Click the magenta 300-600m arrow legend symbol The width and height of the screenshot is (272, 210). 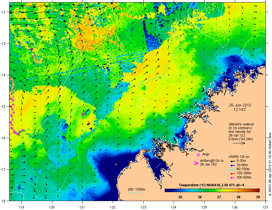point(233,178)
